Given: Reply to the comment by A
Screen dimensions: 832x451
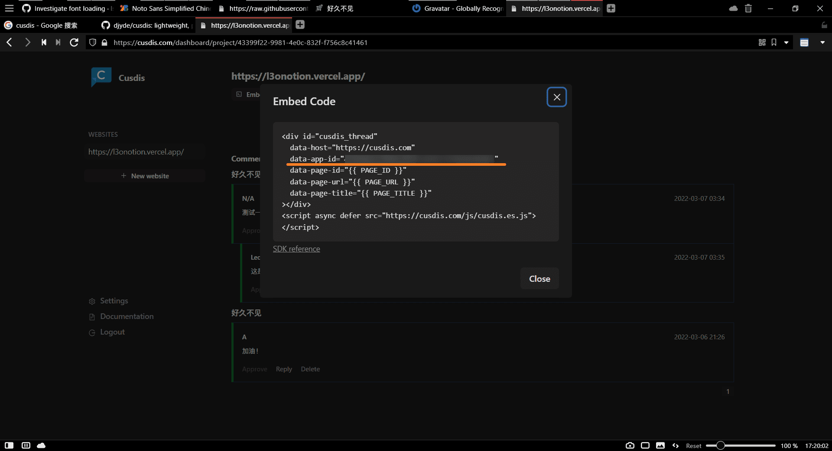Looking at the screenshot, I should pos(284,369).
